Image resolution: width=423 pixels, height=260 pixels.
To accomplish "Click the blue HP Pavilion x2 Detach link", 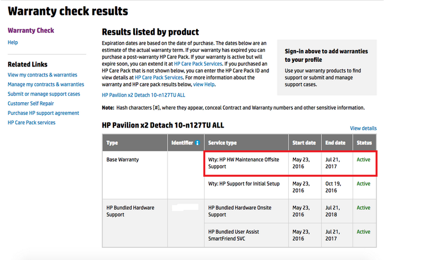I will click(x=143, y=95).
